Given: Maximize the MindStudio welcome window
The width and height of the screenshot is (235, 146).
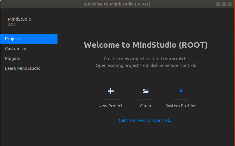Looking at the screenshot, I should click(x=224, y=4).
